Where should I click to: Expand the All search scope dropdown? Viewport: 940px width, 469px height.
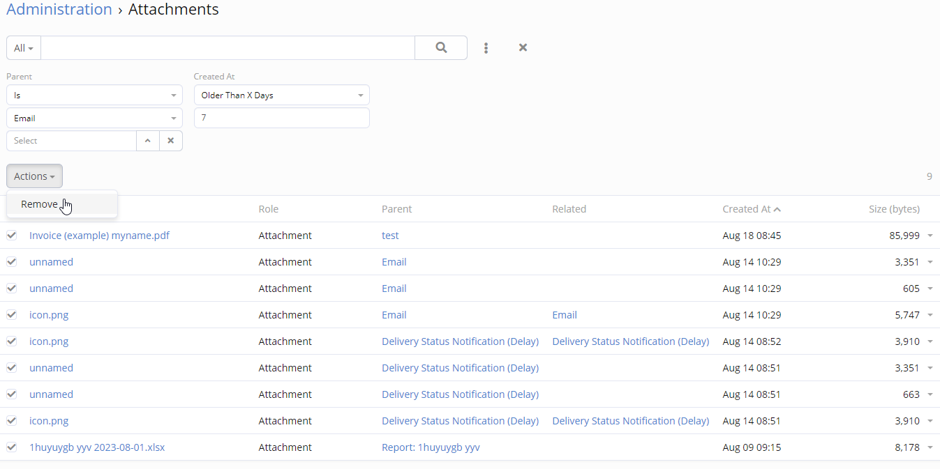(x=24, y=48)
